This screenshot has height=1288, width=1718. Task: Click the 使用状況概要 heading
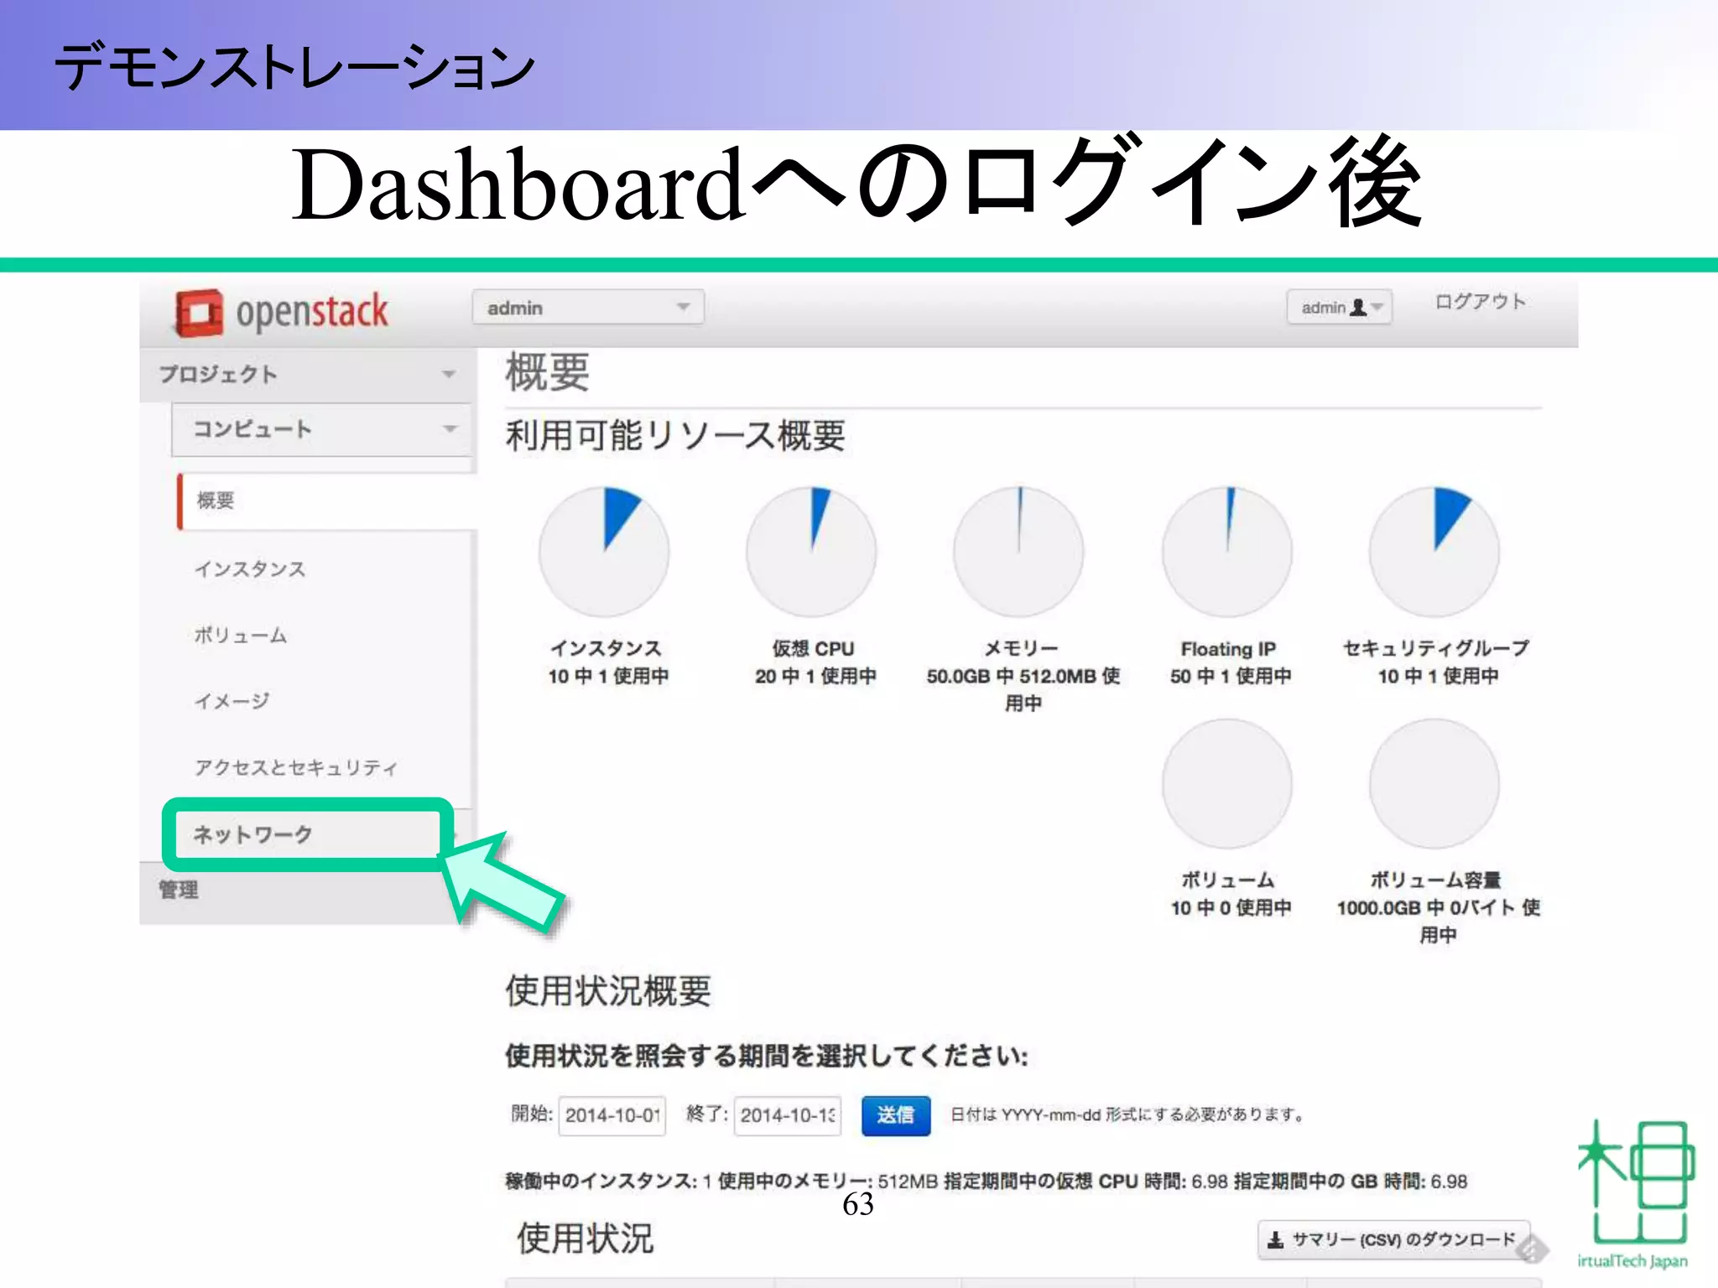608,991
